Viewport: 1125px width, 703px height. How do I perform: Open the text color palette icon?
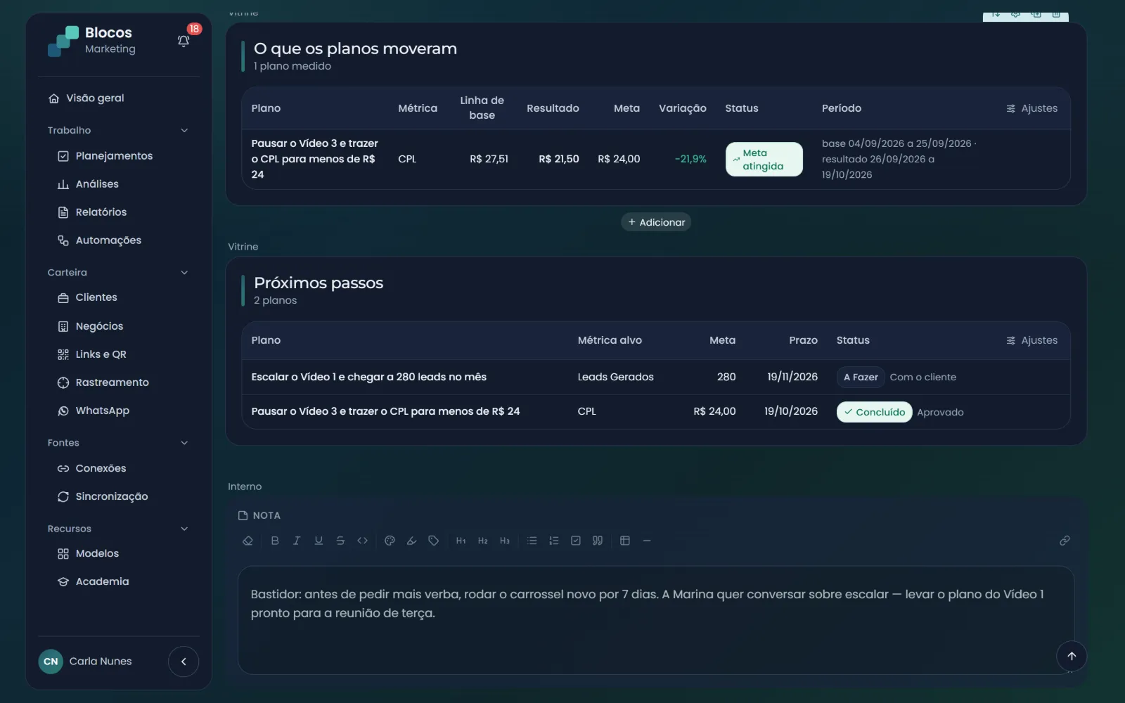click(390, 541)
